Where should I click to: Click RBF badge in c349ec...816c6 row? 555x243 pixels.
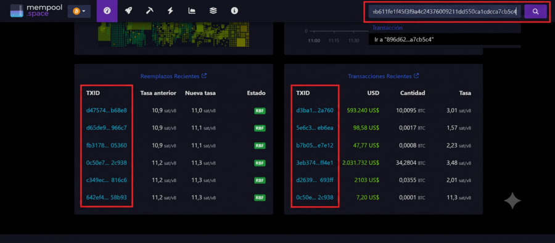click(260, 180)
